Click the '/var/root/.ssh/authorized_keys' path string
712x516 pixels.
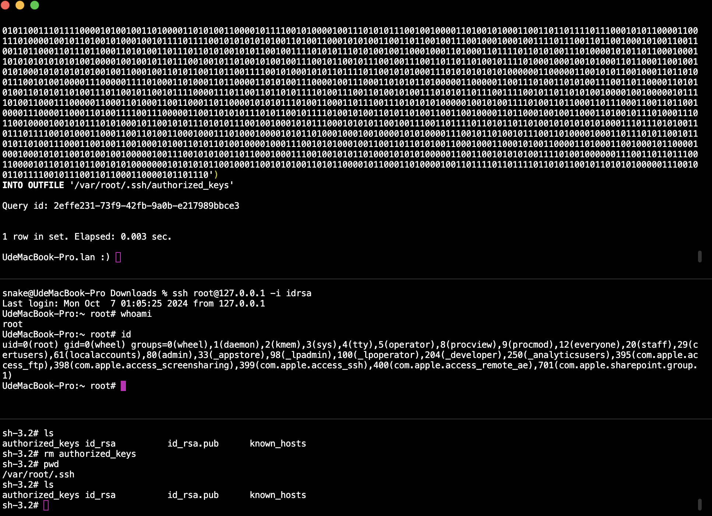[x=152, y=185]
